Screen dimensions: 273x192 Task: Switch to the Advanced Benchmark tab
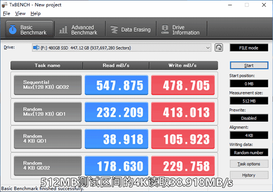point(80,29)
